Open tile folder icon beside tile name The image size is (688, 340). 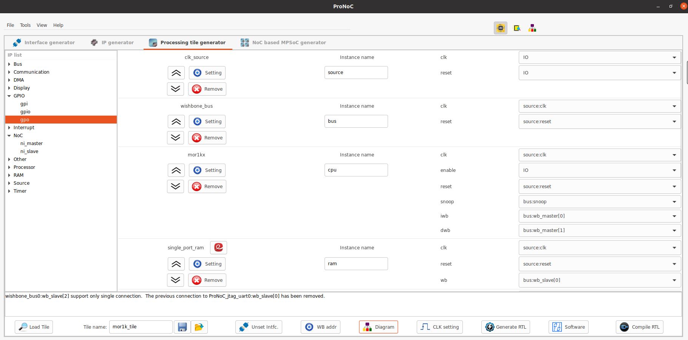tap(199, 327)
